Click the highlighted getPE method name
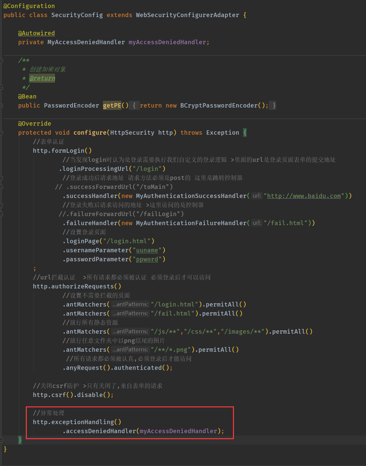 coord(112,106)
